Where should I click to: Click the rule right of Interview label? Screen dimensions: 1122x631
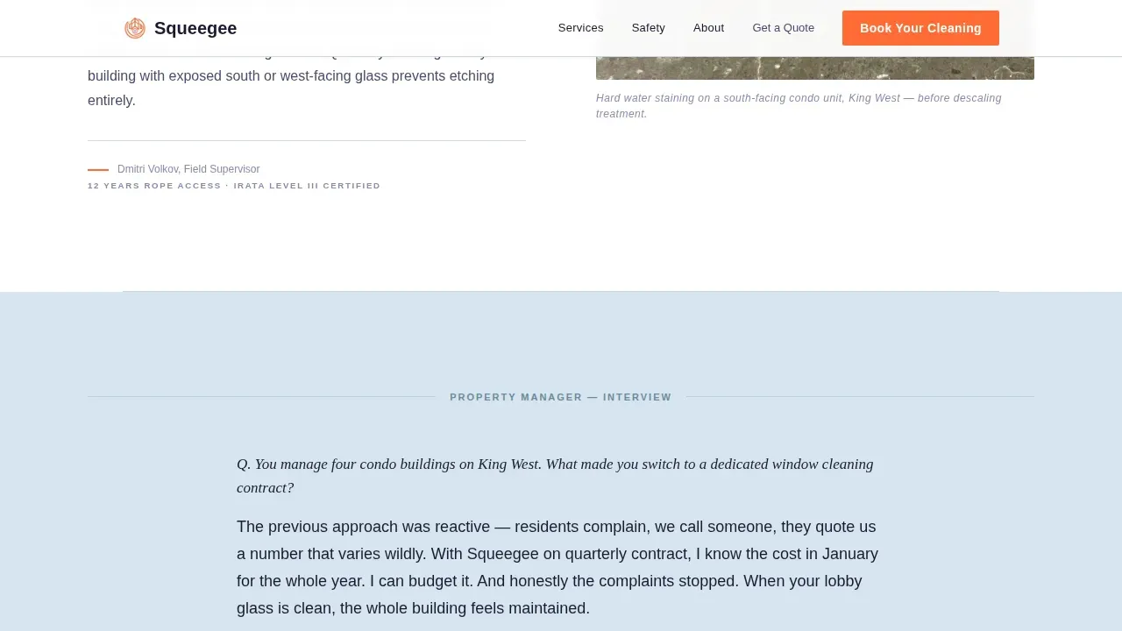click(x=860, y=397)
